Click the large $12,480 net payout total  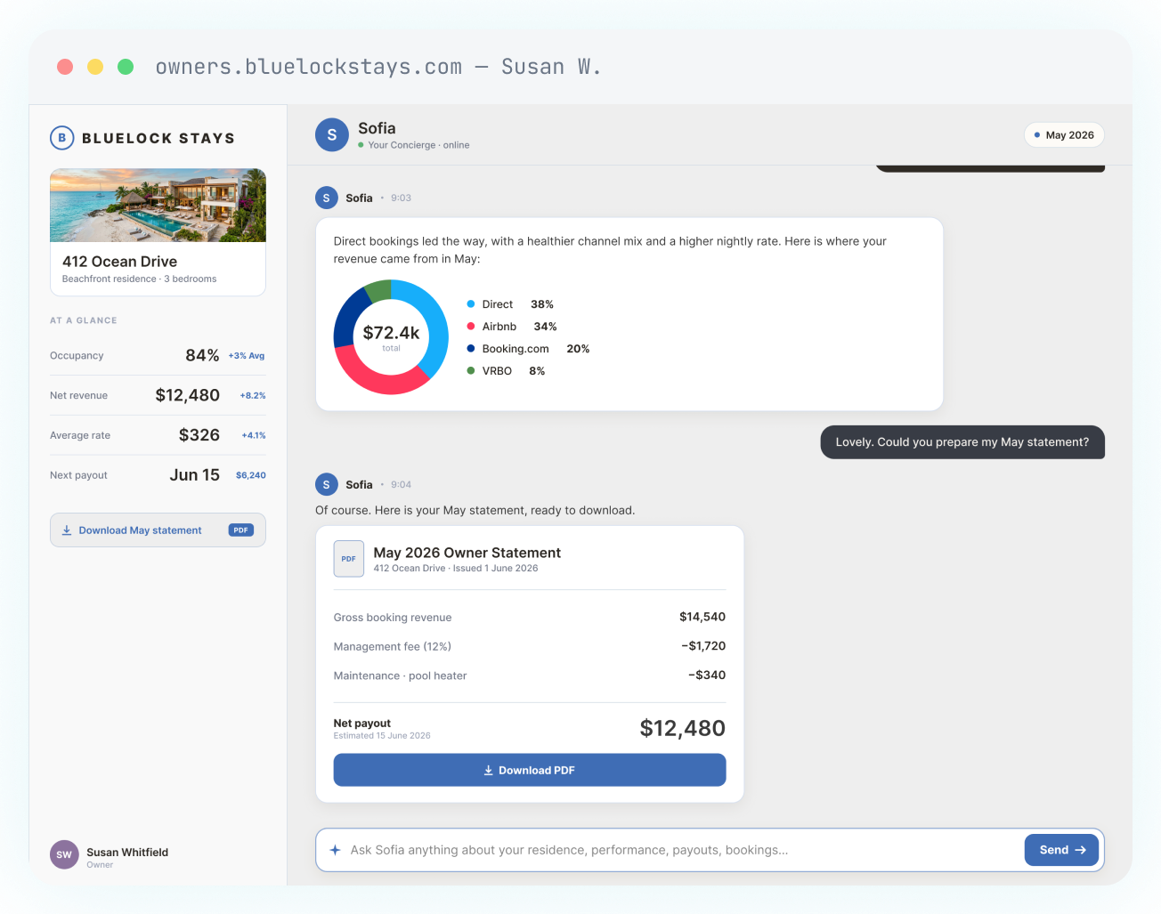(x=682, y=728)
